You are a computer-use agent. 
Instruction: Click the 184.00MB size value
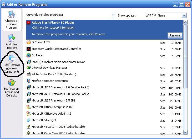pyautogui.click(x=175, y=88)
